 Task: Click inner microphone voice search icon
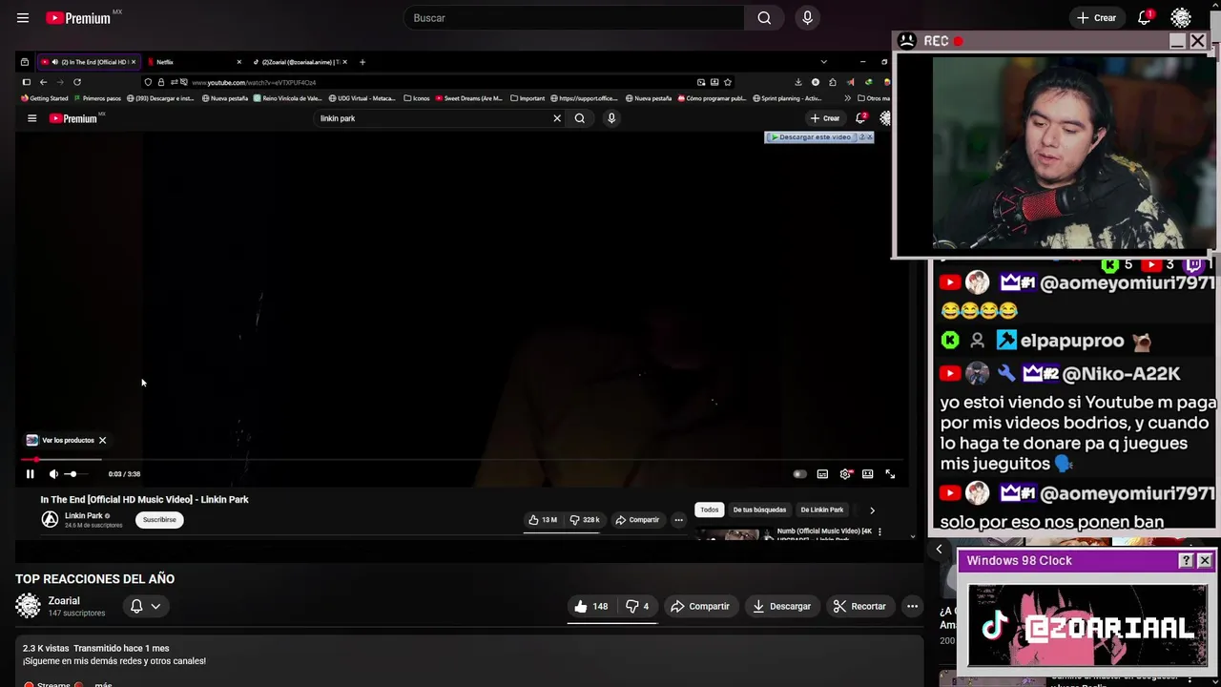611,118
